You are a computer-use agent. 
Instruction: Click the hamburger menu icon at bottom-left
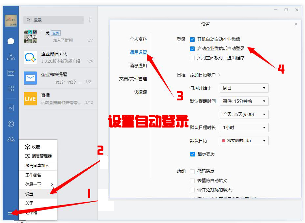click(11, 212)
